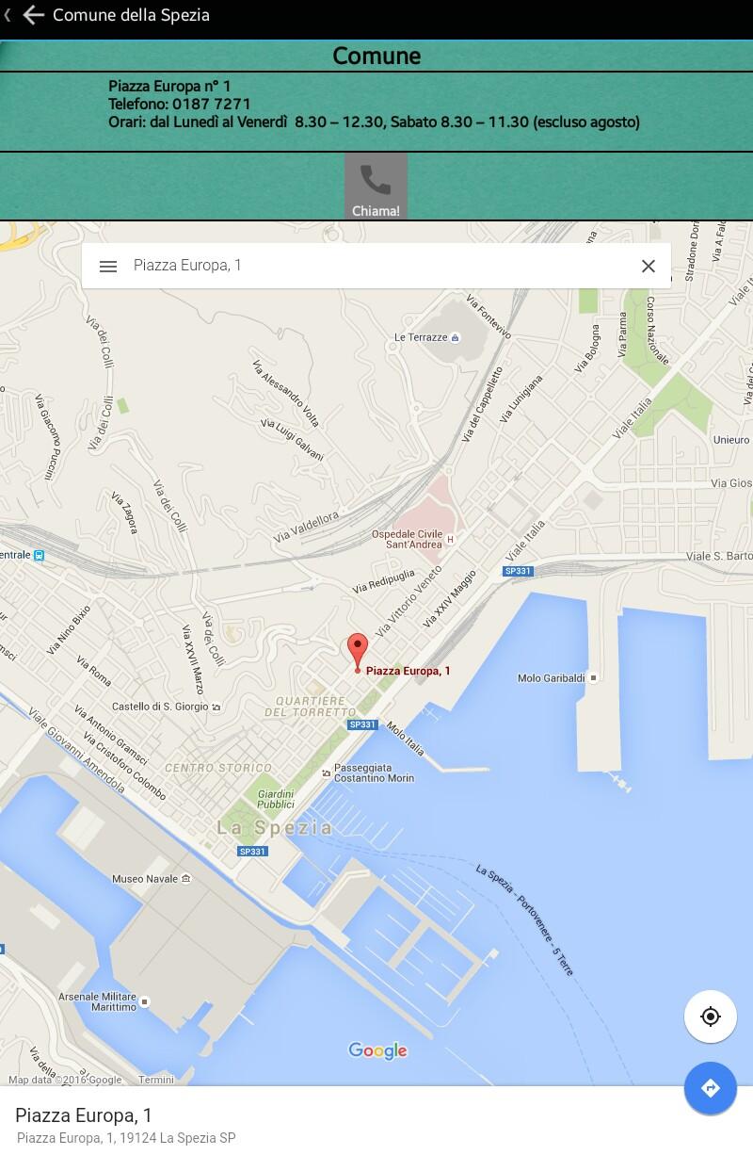Click the Piazza Europa, 1 search field

click(376, 266)
